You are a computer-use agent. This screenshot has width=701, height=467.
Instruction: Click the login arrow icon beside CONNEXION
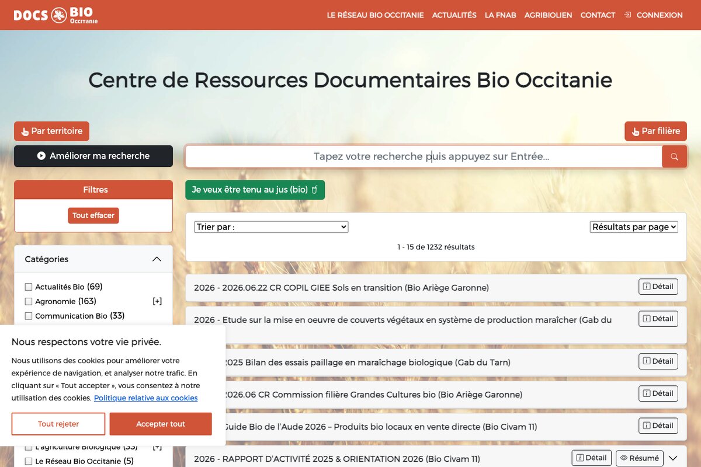tap(627, 15)
